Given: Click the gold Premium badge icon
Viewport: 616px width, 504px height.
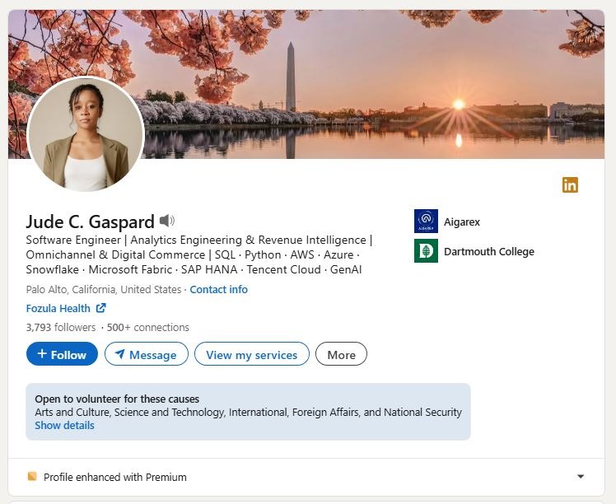Looking at the screenshot, I should (32, 477).
